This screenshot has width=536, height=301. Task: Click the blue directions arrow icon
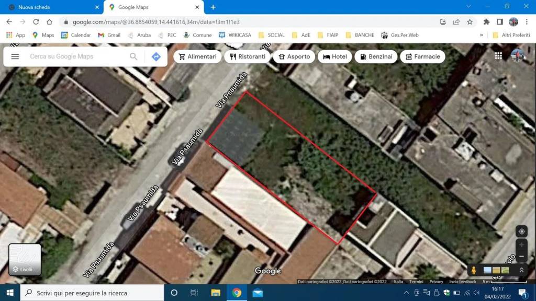156,56
